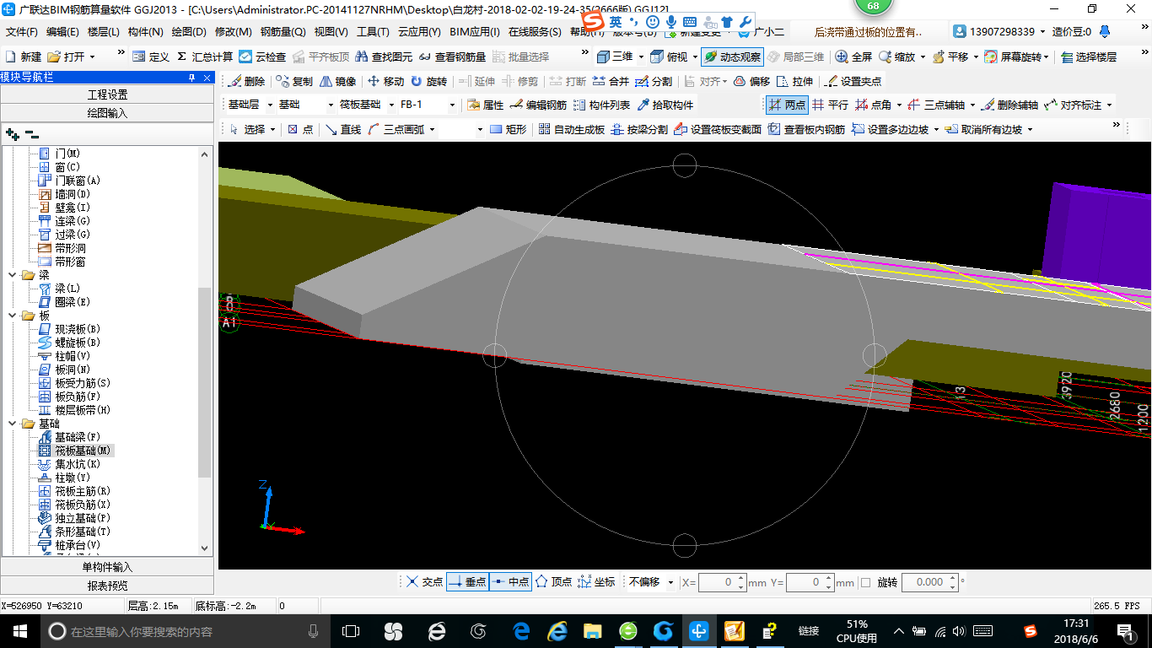The width and height of the screenshot is (1152, 648).
Task: Click the 分割 split tool
Action: [654, 82]
